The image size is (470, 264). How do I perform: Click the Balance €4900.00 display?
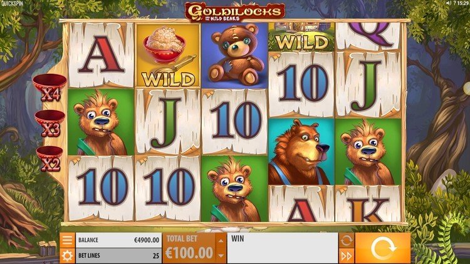pyautogui.click(x=118, y=240)
